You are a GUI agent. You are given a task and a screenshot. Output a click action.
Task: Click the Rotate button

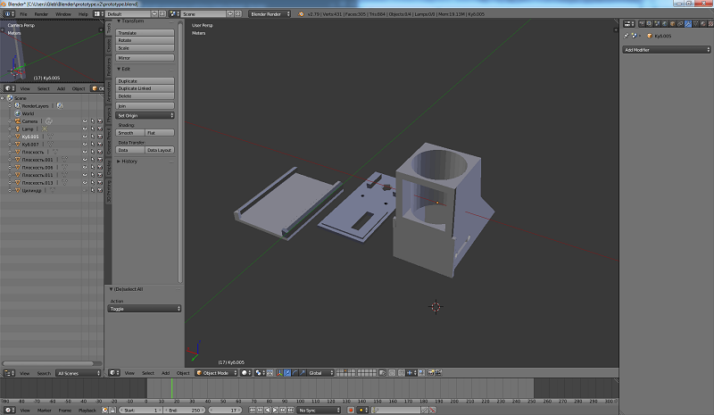point(145,40)
